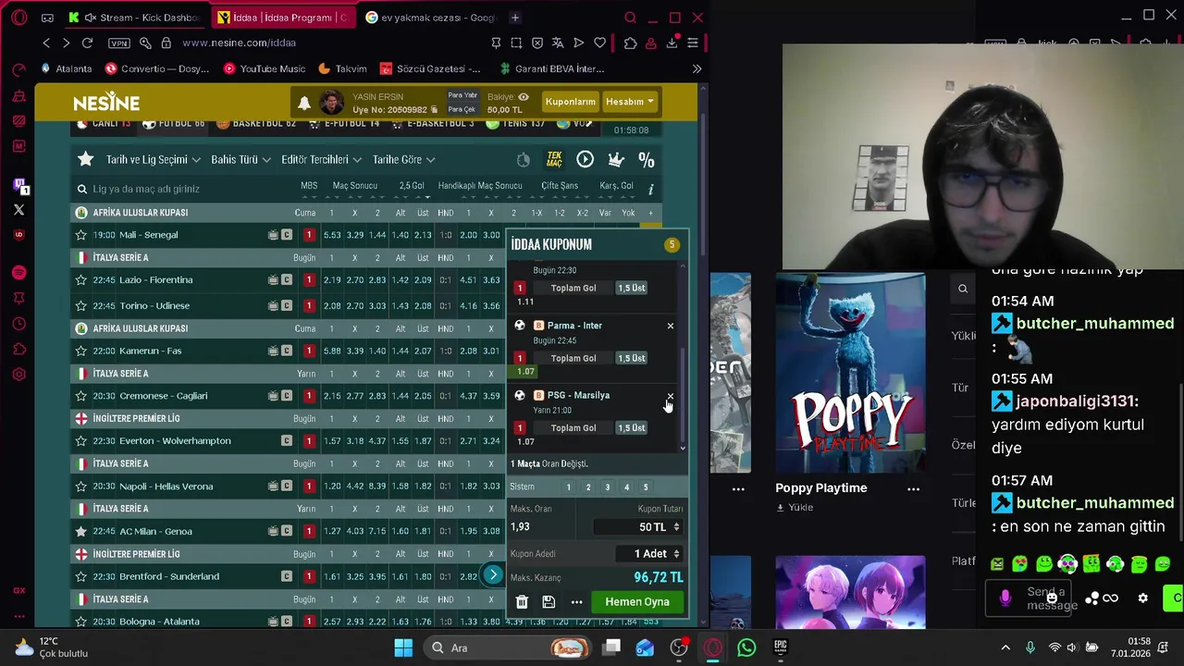
Task: Delete coupon with trash icon
Action: coord(522,602)
